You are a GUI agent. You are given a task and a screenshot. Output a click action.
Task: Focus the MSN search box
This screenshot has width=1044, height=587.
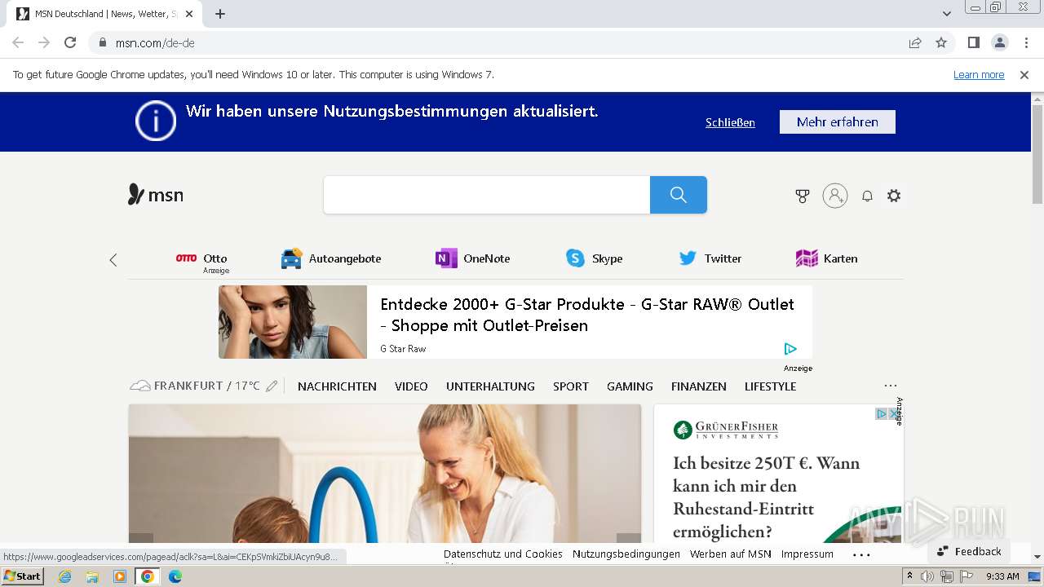pos(487,195)
